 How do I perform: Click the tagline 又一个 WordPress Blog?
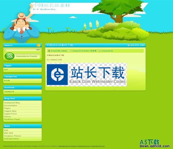pos(44,9)
